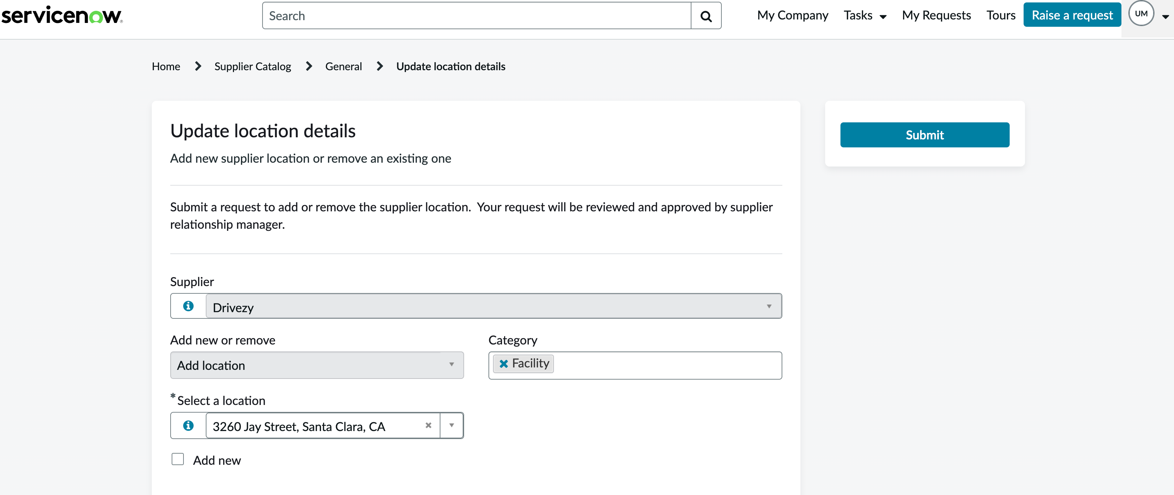The image size is (1174, 495).
Task: Focus the Search input field
Action: click(476, 16)
